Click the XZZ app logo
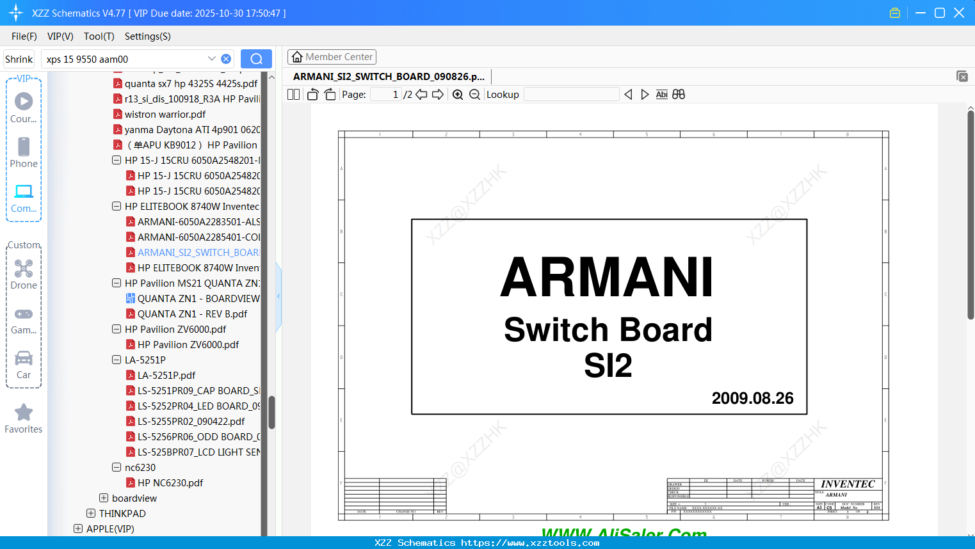Screen dimensions: 975x549 [16, 13]
